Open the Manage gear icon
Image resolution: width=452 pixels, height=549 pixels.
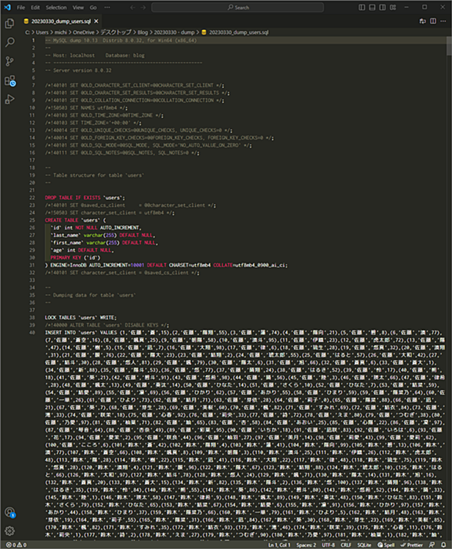tap(10, 530)
